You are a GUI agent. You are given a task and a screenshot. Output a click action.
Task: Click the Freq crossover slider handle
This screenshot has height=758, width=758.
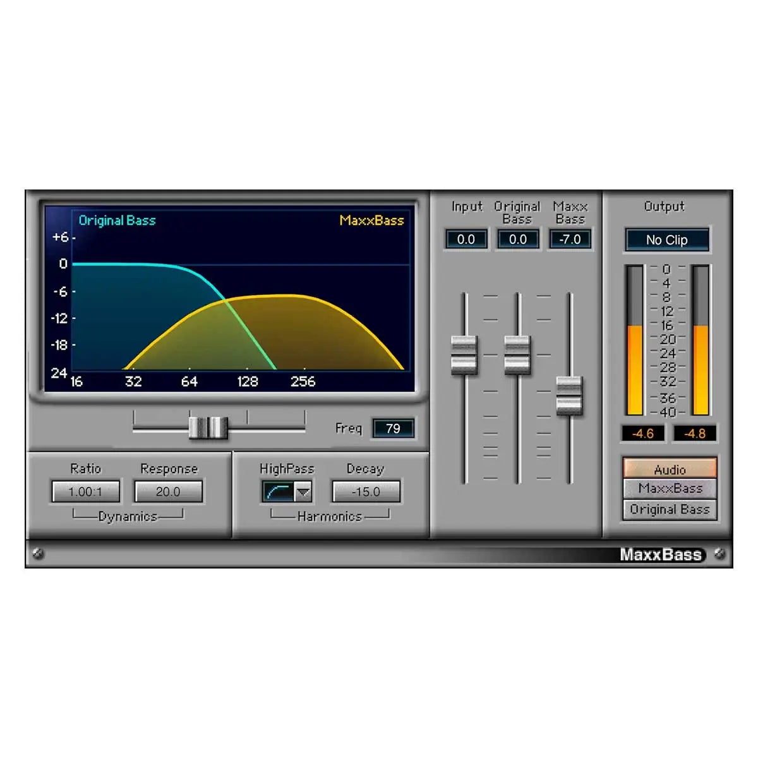pyautogui.click(x=210, y=428)
